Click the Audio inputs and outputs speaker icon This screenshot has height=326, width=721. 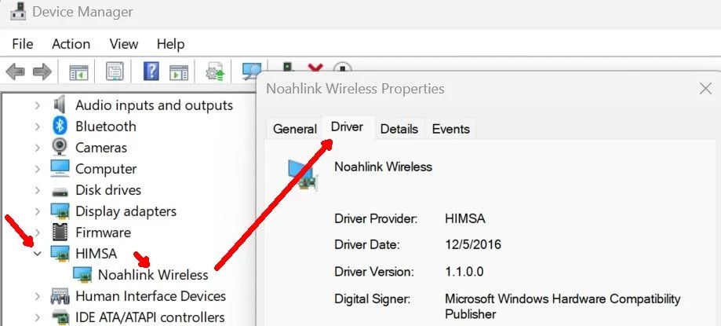[60, 105]
